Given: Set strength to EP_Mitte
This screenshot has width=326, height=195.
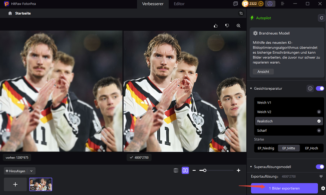Looking at the screenshot, I should coord(289,148).
